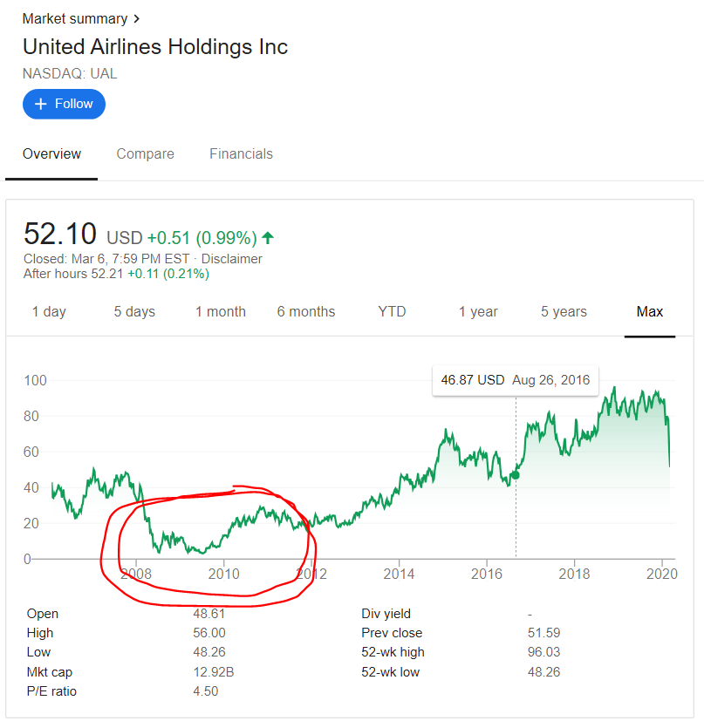704x721 pixels.
Task: Switch to the Compare tab
Action: click(145, 154)
